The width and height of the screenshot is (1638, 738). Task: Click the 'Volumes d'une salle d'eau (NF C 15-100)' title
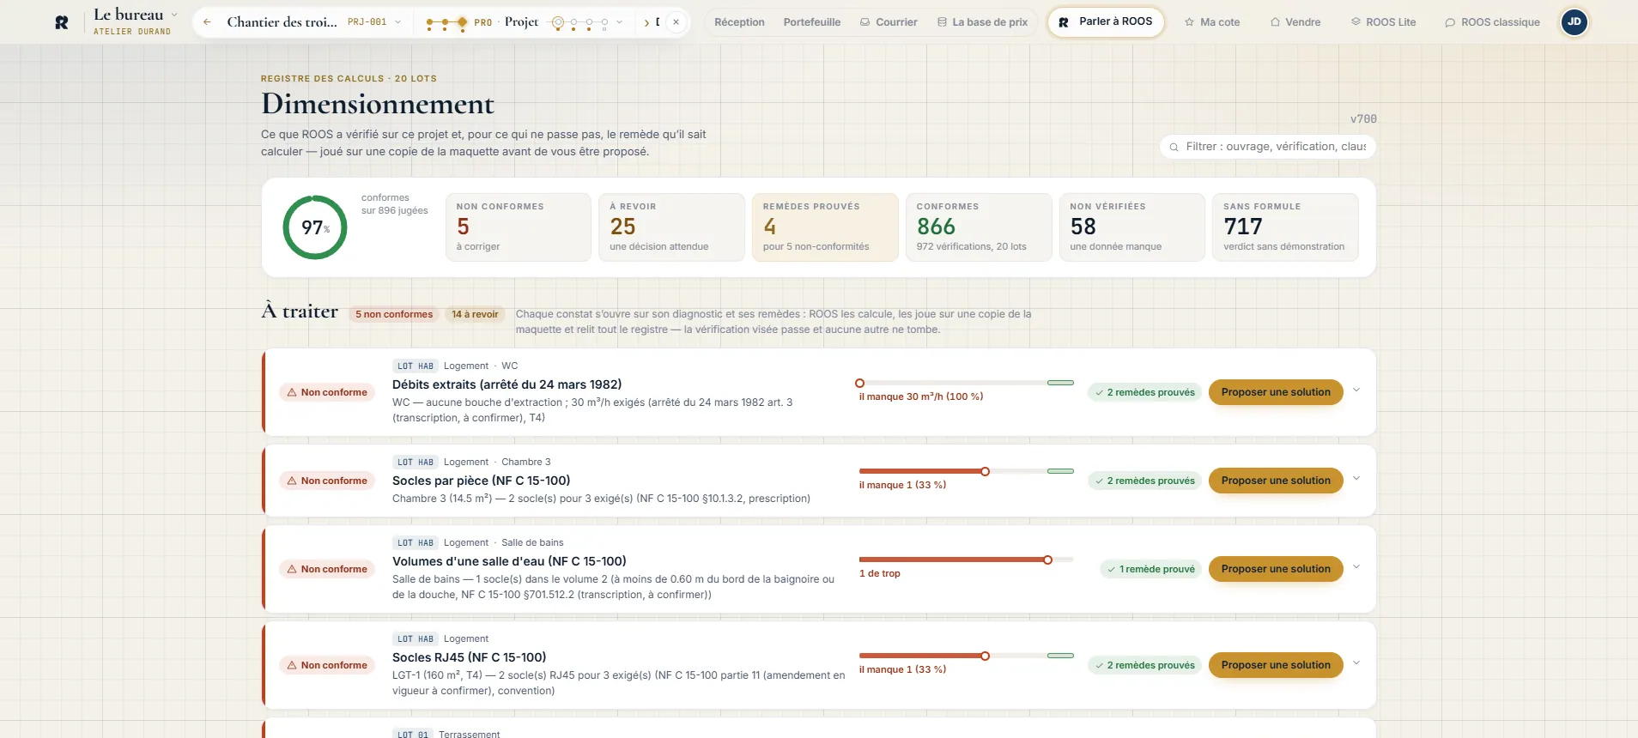pos(509,561)
